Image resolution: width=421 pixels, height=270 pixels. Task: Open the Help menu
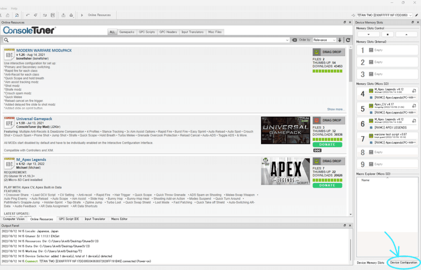tap(14, 8)
